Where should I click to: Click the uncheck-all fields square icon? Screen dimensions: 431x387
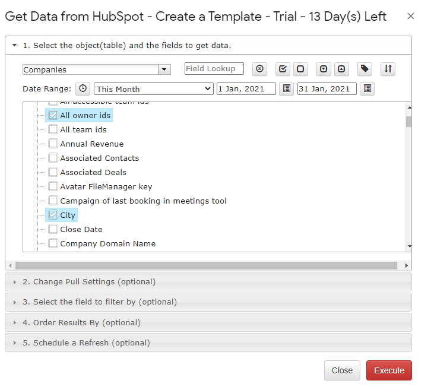[x=300, y=69]
